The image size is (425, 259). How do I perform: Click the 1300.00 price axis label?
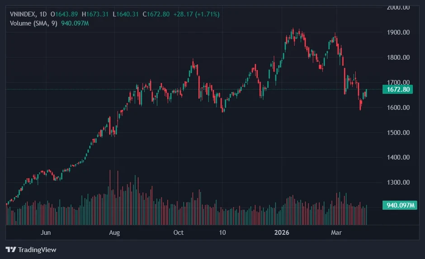(x=398, y=182)
